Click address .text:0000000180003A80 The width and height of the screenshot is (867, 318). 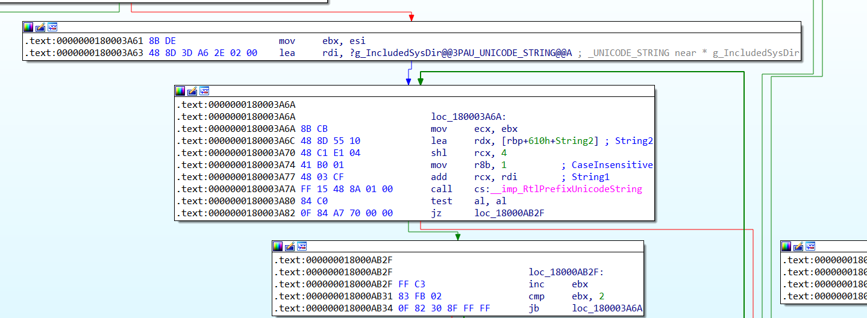236,201
